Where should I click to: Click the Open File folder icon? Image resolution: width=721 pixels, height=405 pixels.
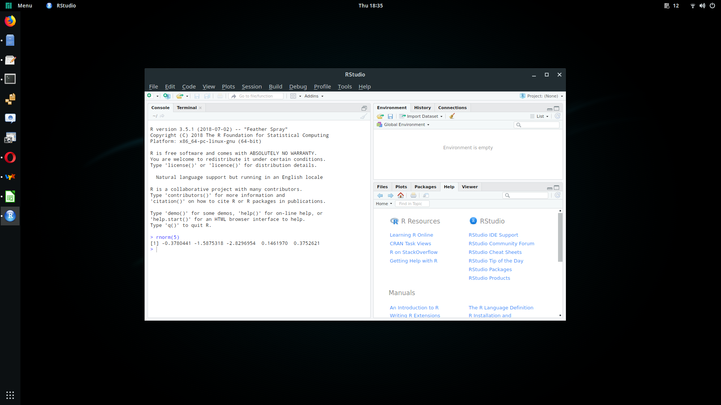coord(180,96)
